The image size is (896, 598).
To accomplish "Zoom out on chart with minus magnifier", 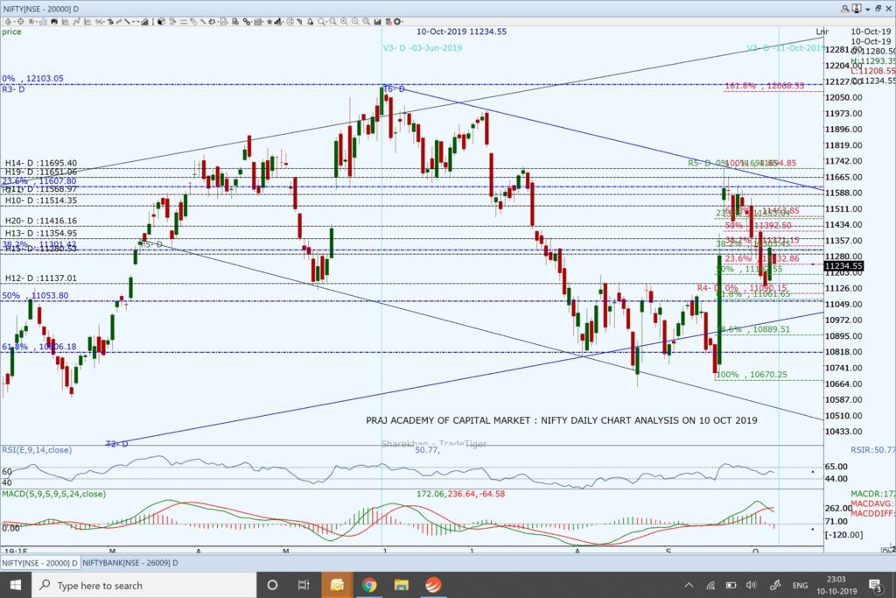I will coord(355,22).
